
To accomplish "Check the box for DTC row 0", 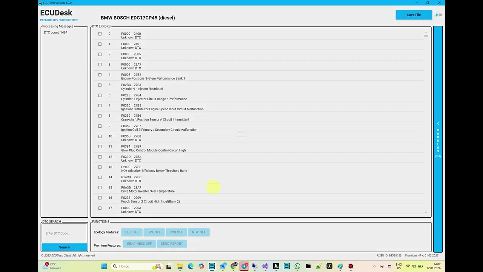I will tap(100, 34).
